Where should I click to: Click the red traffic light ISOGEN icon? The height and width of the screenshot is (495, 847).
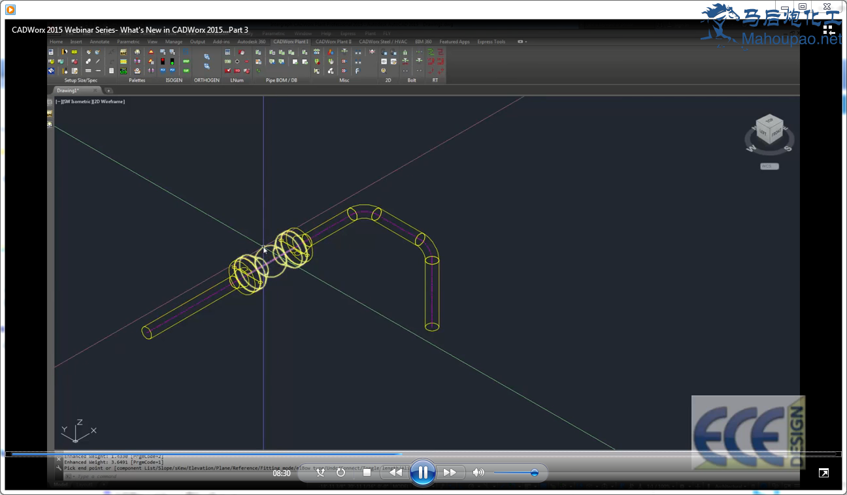(x=162, y=61)
